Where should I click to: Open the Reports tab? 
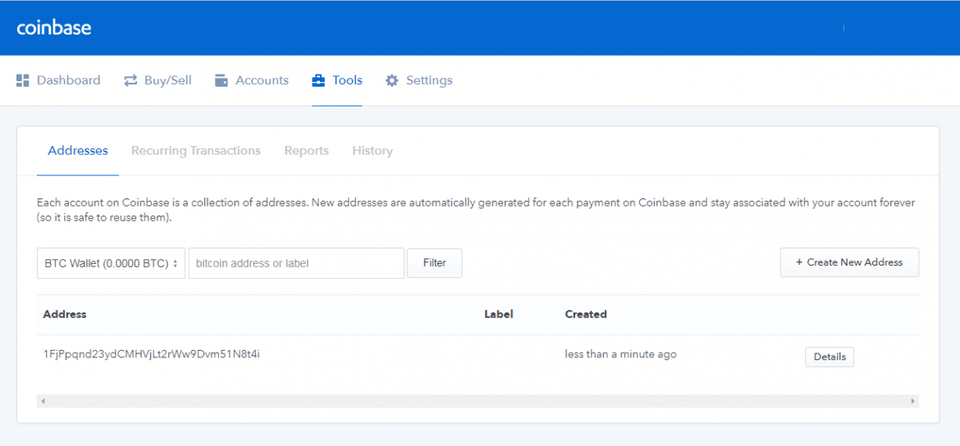(x=306, y=151)
